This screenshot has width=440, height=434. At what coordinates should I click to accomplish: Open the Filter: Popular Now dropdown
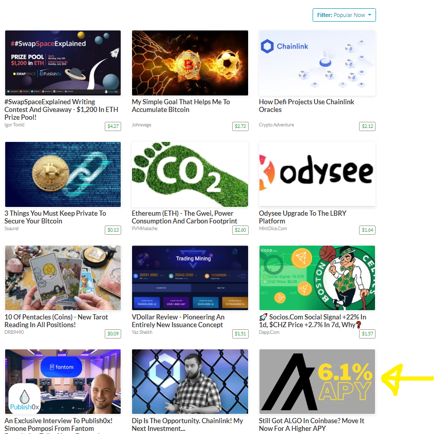coord(344,15)
